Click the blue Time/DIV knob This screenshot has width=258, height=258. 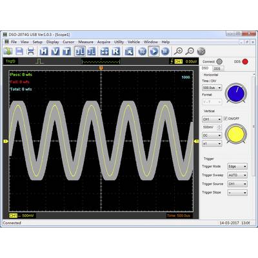pos(236,93)
